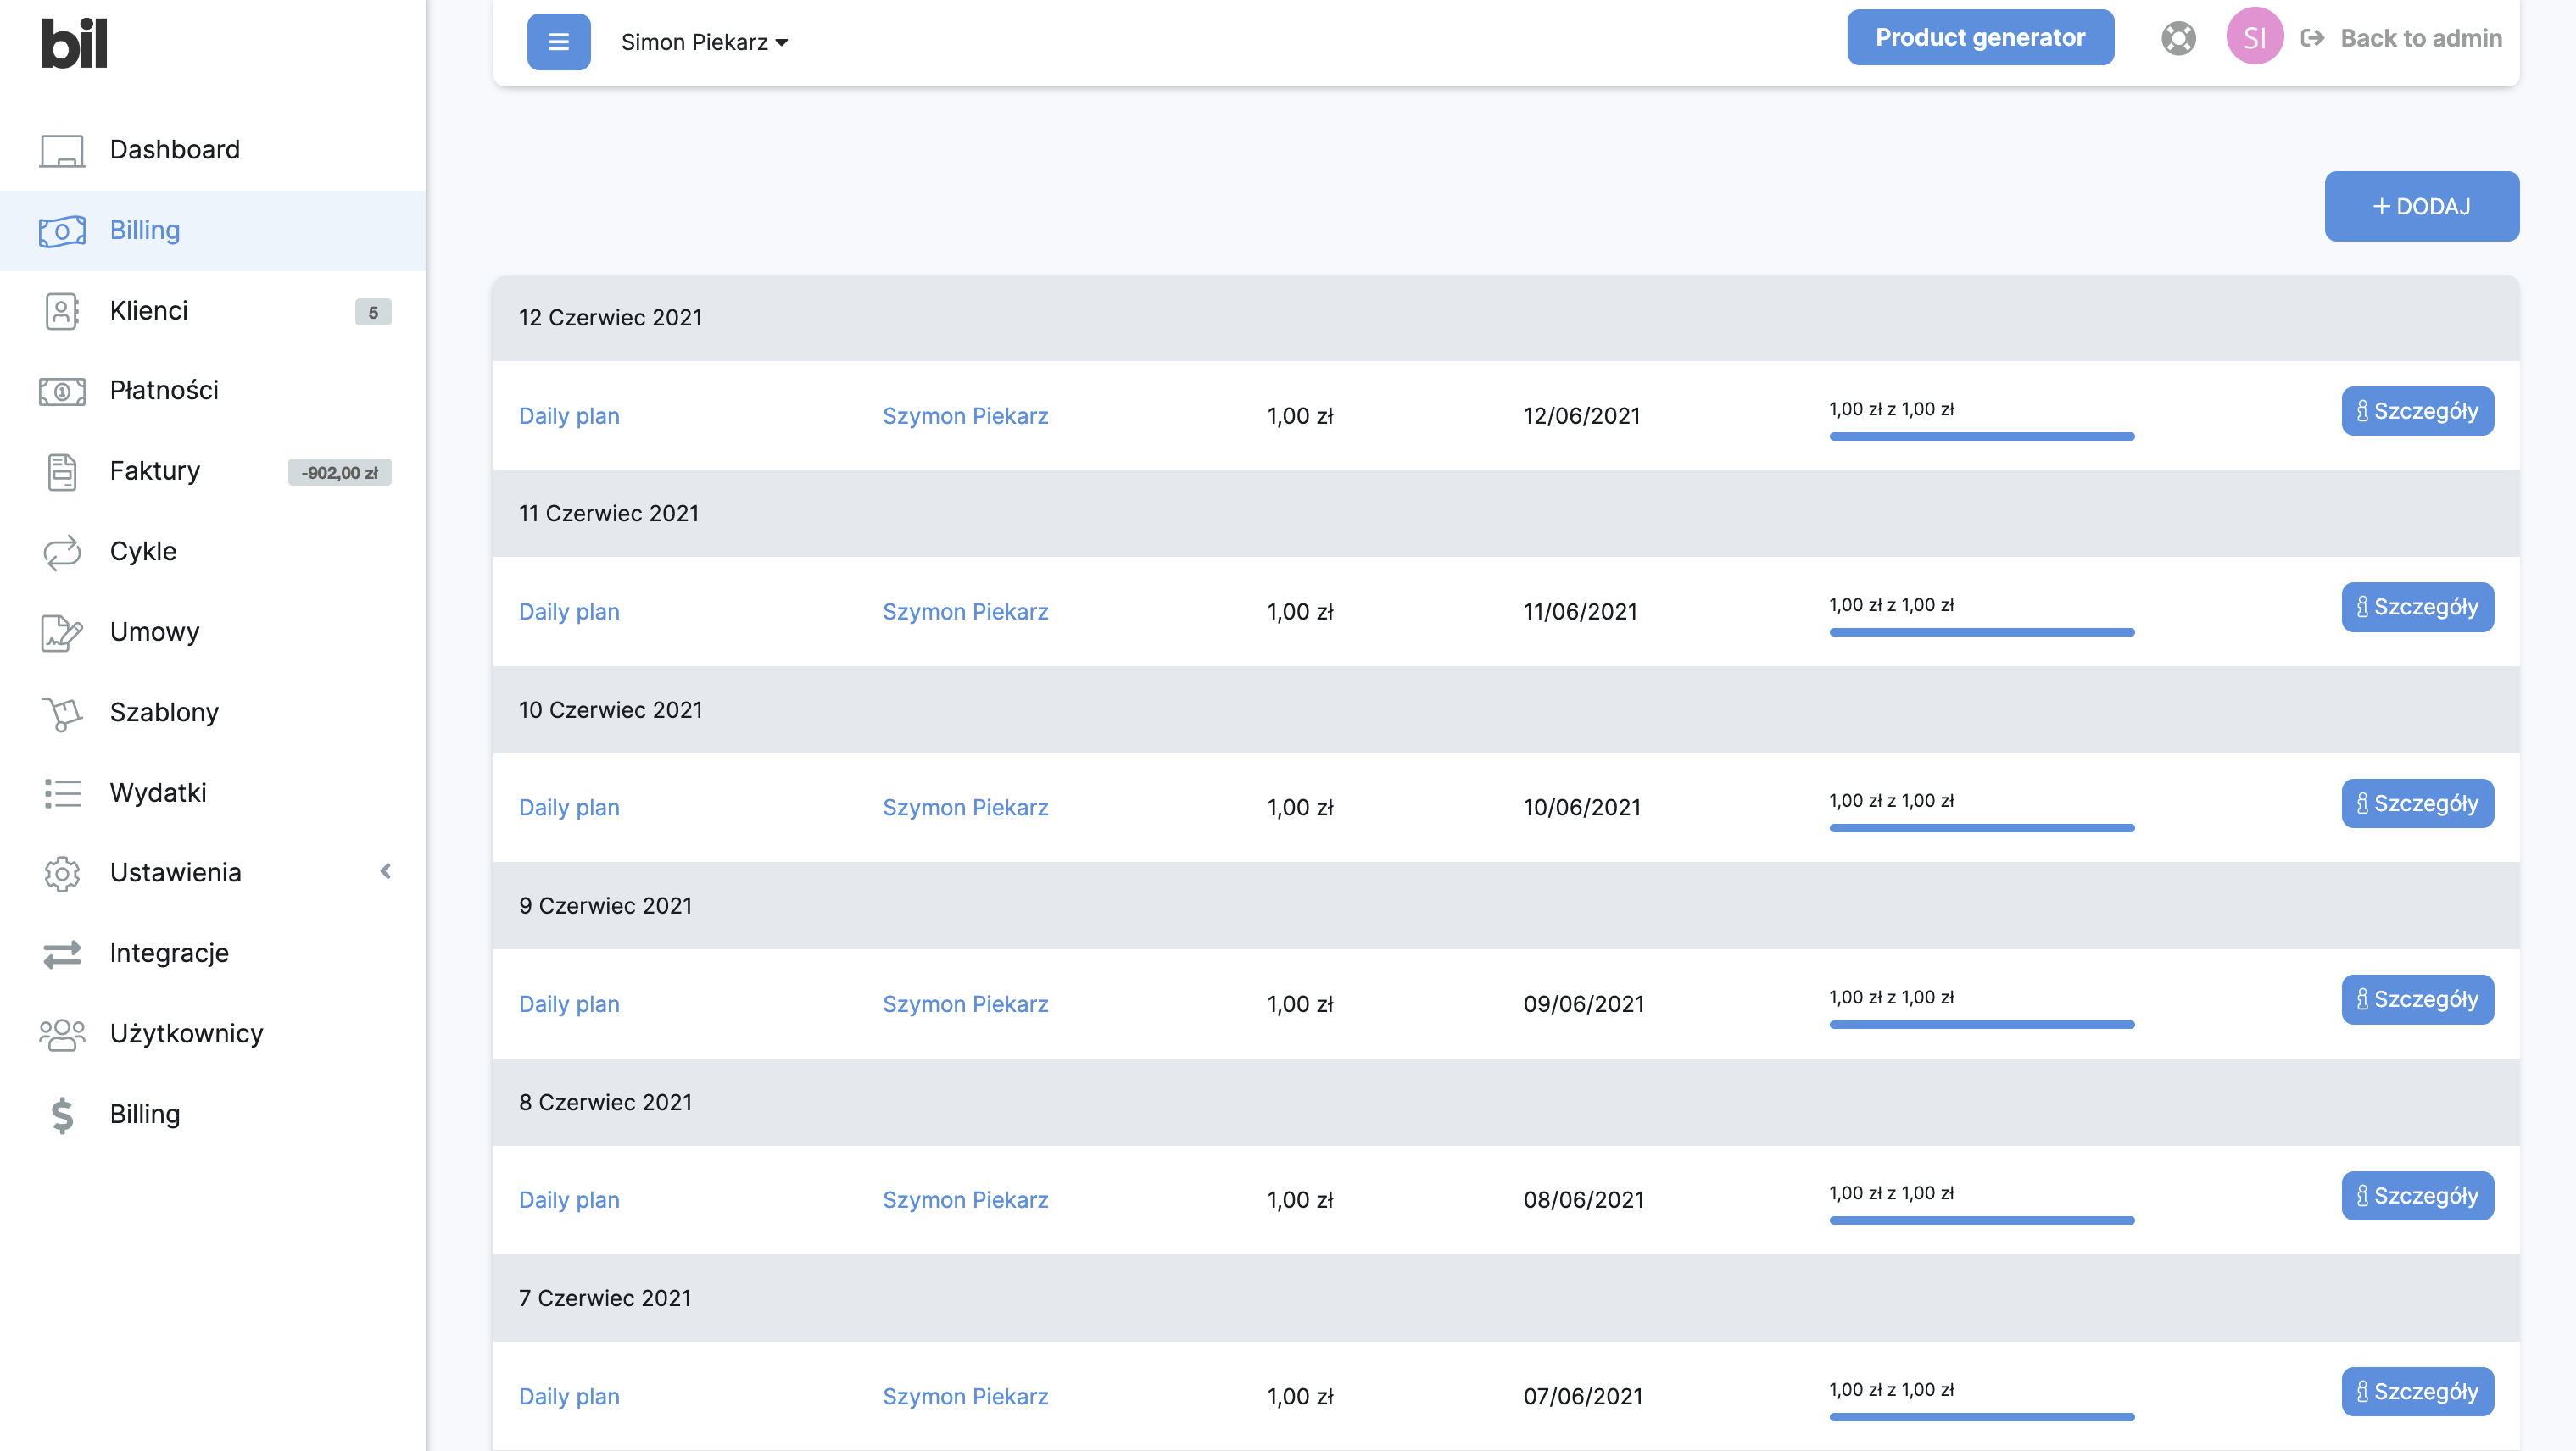Viewport: 2576px width, 1451px height.
Task: Click the Product generator button
Action: point(1979,38)
